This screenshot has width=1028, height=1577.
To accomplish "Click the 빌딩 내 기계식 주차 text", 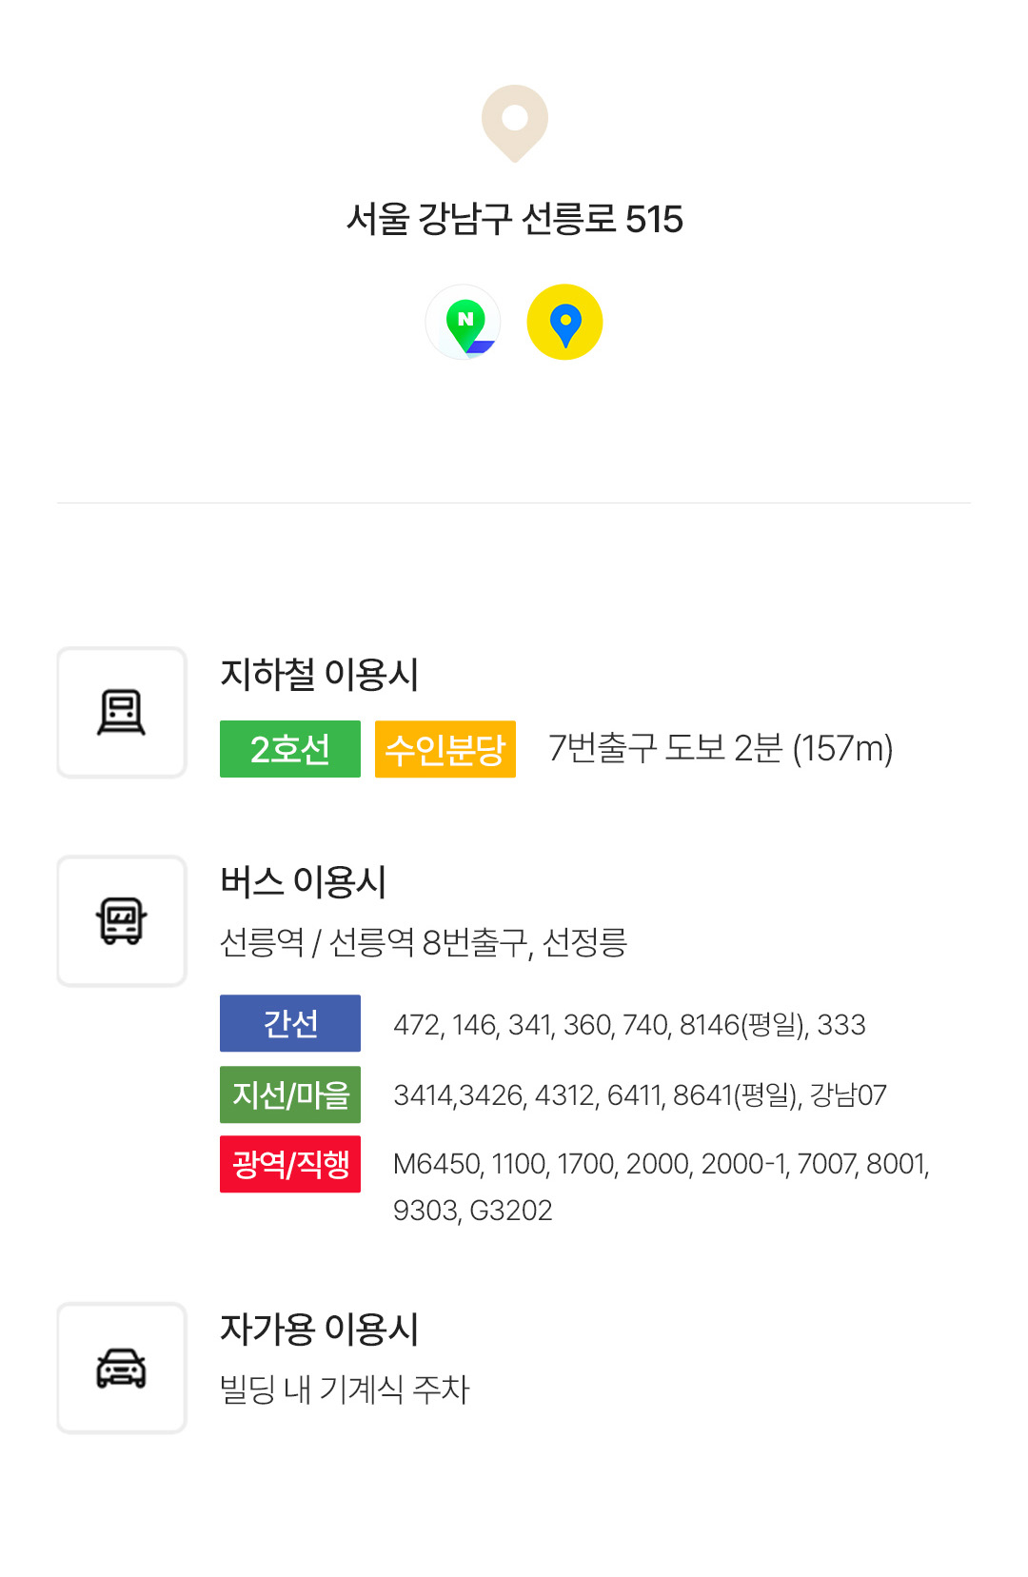I will (x=345, y=1390).
